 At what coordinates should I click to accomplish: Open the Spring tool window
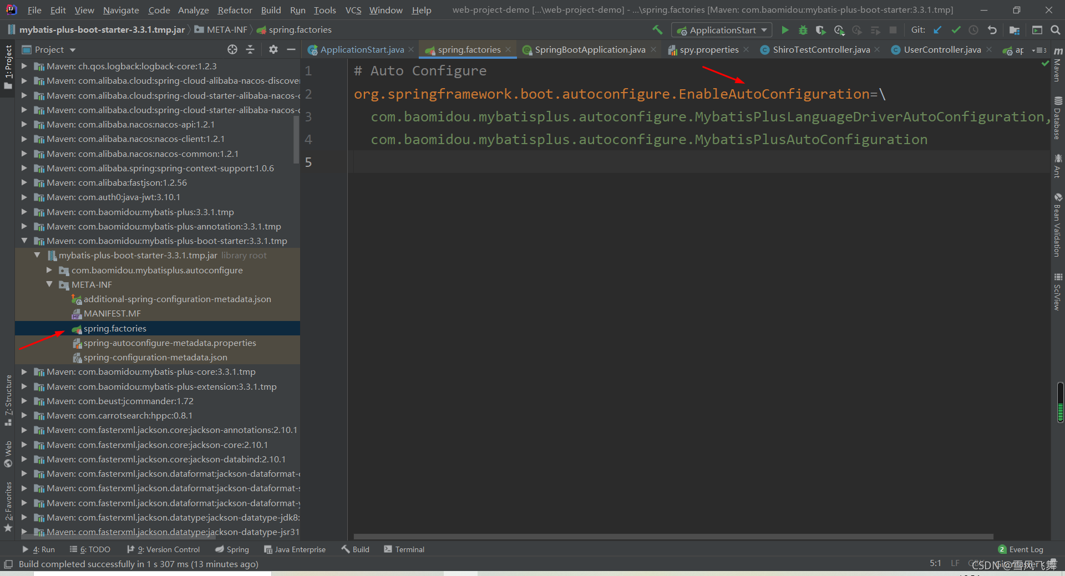(x=232, y=549)
